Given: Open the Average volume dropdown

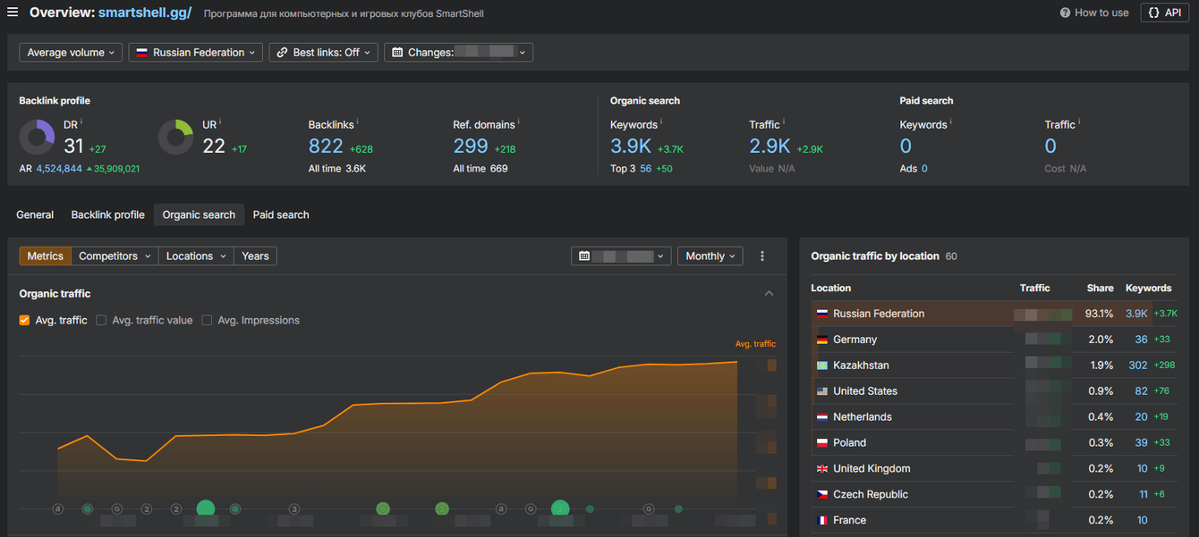Looking at the screenshot, I should 71,53.
